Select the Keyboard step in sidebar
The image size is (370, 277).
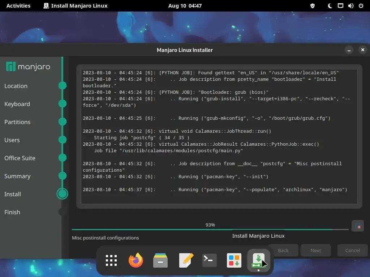[x=17, y=104]
